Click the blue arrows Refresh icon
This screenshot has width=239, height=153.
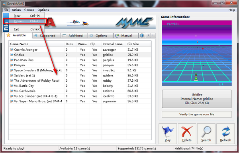pos(226,132)
